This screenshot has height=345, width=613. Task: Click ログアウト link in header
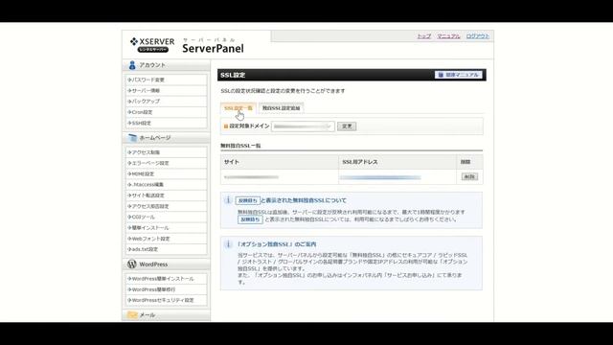[x=478, y=36]
